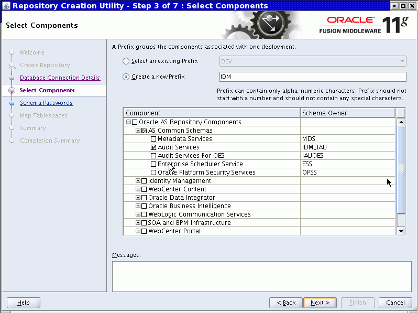Collapse the AS Common Schemas node
The width and height of the screenshot is (418, 313).
[138, 131]
